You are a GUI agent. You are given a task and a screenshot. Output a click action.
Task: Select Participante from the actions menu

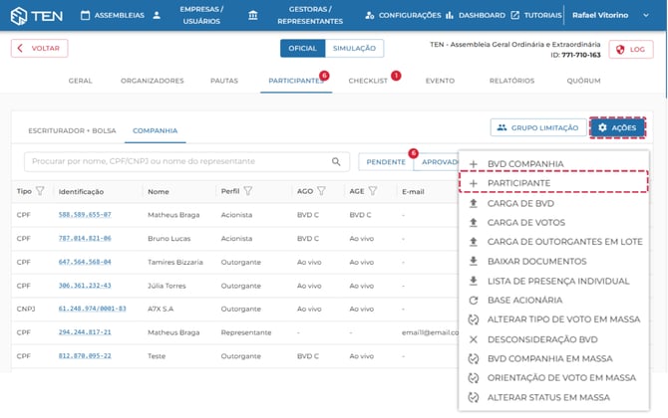(x=518, y=183)
